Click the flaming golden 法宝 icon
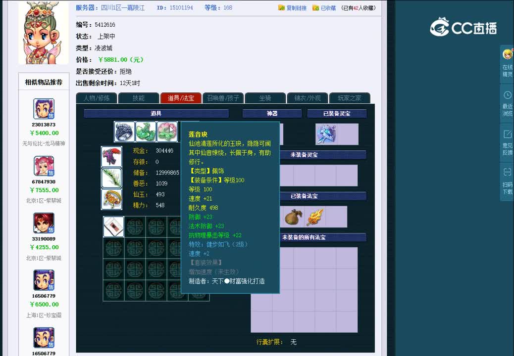Viewport: 514px width, 356px height. pyautogui.click(x=315, y=217)
